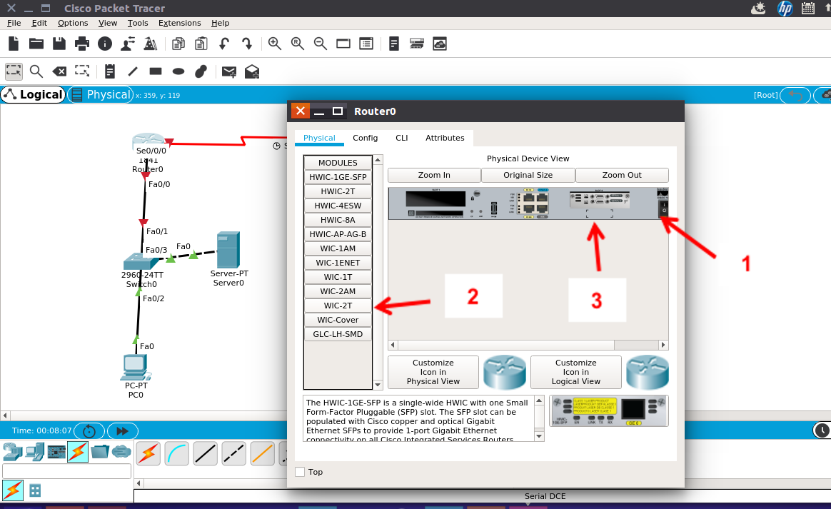Click Customize Icon in Logical View
This screenshot has height=509, width=831.
click(x=575, y=372)
